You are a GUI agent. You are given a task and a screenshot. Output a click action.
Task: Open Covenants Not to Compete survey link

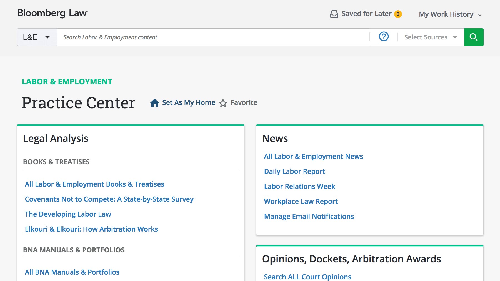[109, 199]
